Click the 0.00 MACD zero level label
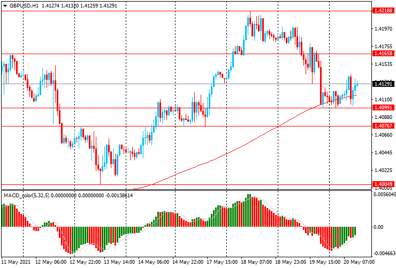This screenshot has width=396, height=268. click(x=378, y=227)
